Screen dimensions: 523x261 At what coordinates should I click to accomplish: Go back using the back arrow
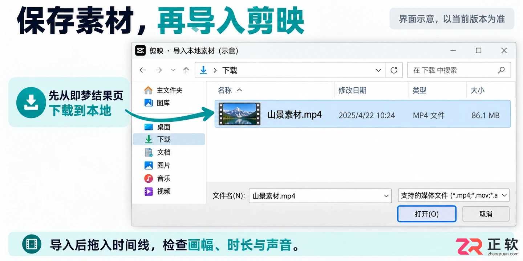point(143,70)
